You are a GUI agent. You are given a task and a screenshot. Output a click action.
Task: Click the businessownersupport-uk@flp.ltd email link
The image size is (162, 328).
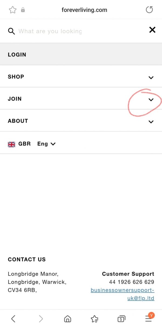[122, 294]
